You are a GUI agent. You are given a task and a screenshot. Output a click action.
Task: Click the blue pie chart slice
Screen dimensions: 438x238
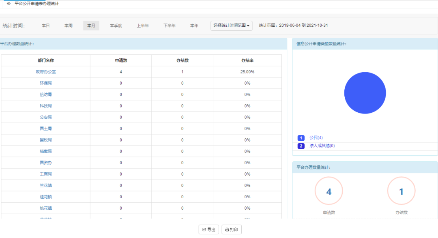click(365, 93)
